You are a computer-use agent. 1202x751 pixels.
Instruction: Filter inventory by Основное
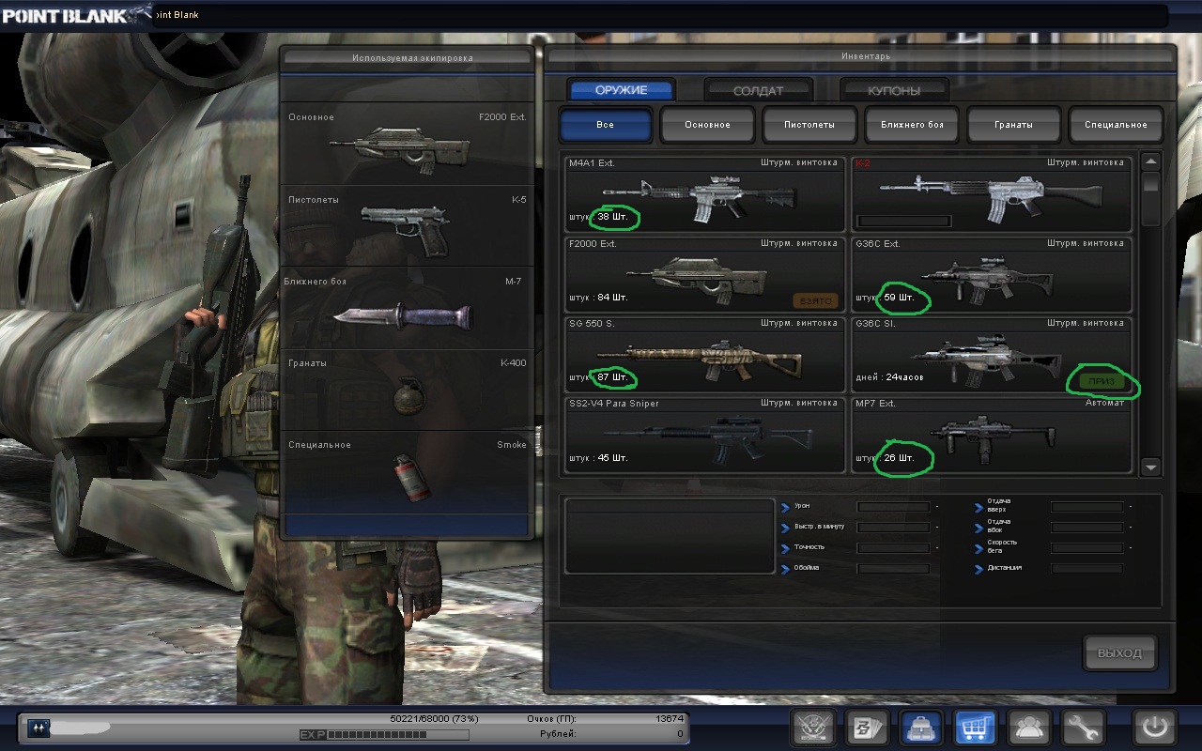pos(707,125)
